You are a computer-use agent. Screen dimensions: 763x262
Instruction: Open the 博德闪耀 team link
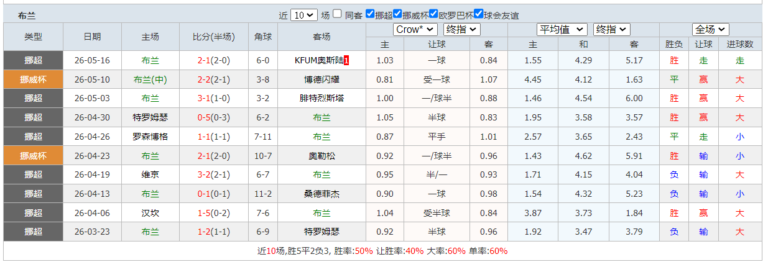pyautogui.click(x=321, y=79)
